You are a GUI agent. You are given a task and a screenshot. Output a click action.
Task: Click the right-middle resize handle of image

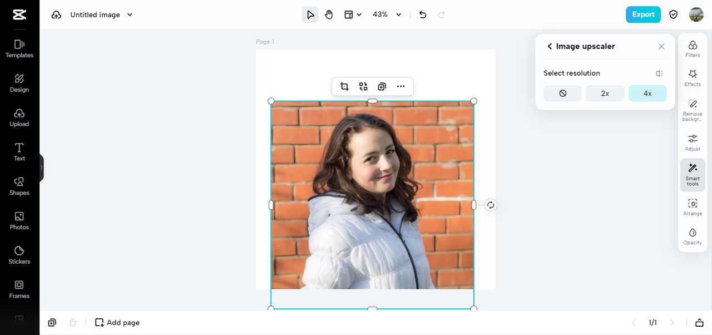tap(474, 205)
